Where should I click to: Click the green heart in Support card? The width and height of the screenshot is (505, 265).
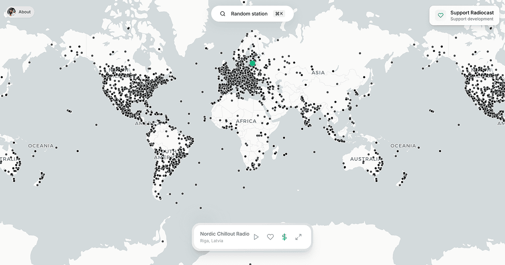click(x=441, y=16)
